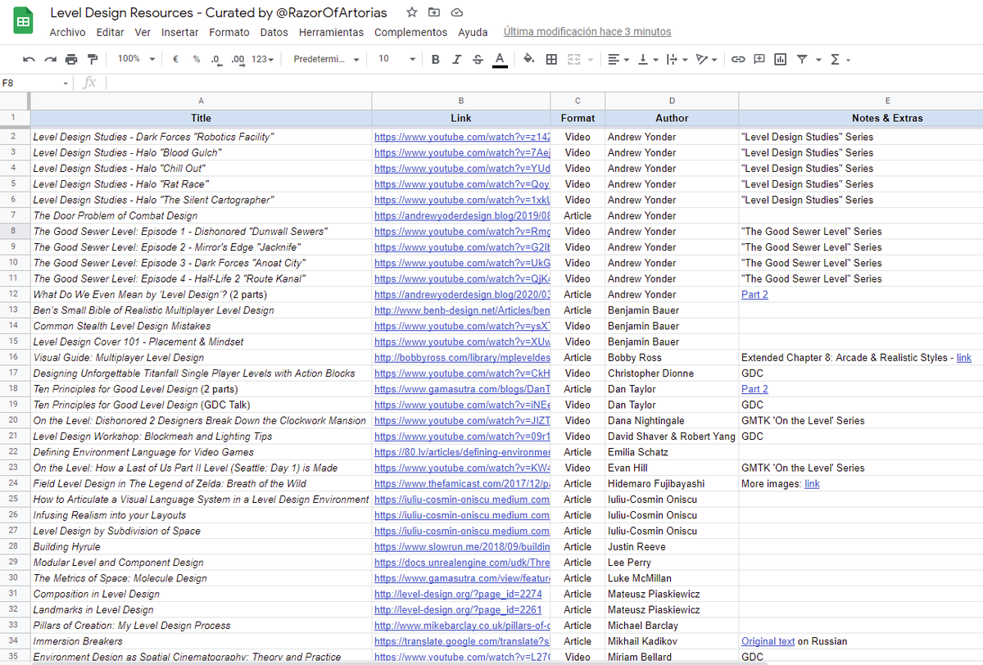Click the 'Immersion Breakers' cell
The image size is (983, 665).
point(201,641)
